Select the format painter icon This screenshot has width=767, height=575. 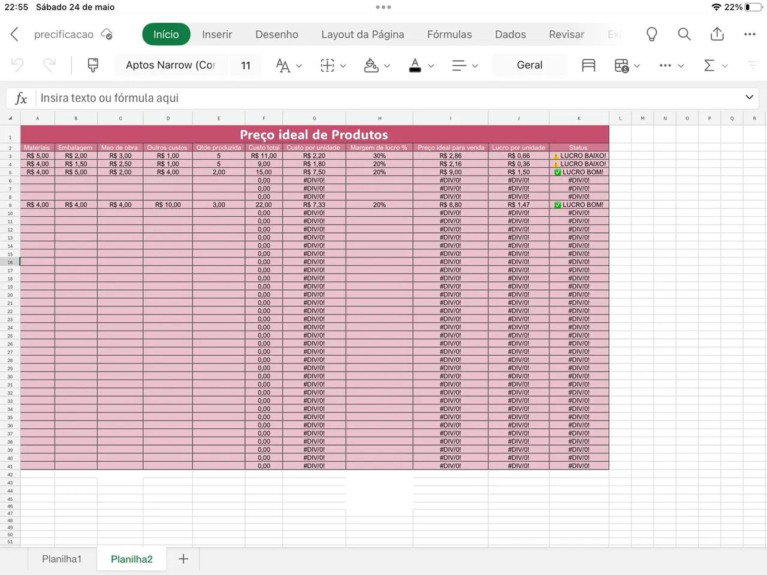tap(93, 65)
